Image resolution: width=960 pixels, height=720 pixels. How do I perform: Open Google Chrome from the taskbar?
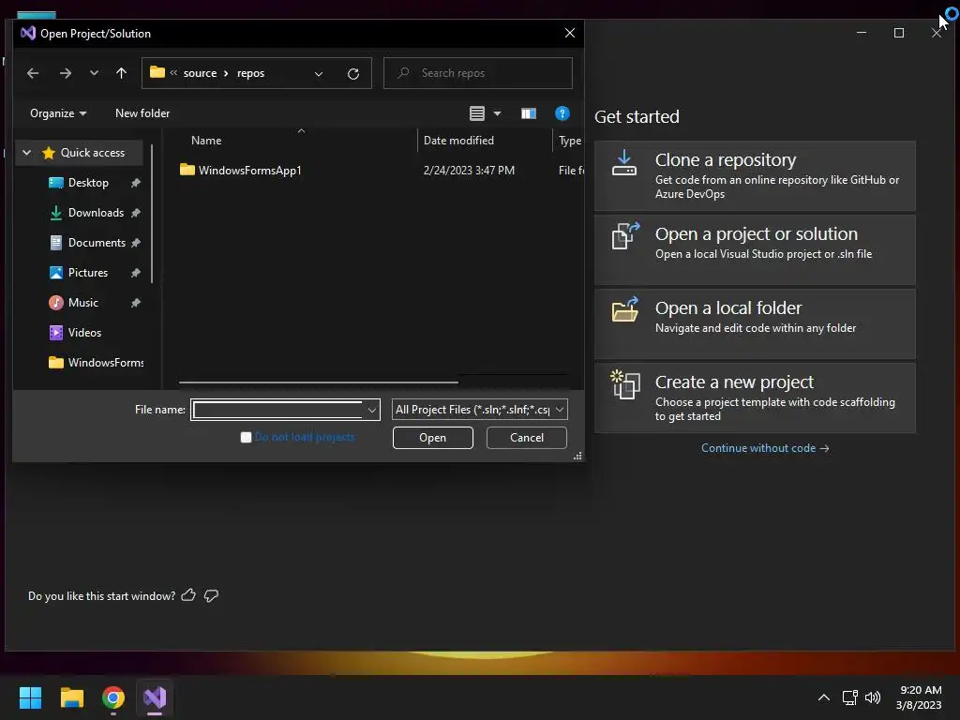coord(113,697)
